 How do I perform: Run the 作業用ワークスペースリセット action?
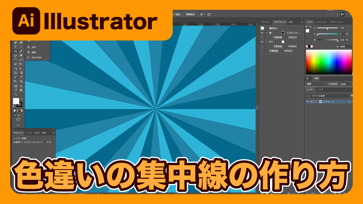tap(28, 142)
